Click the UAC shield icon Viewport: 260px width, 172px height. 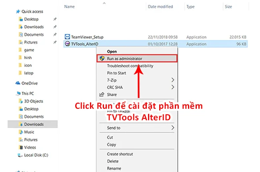102,58
